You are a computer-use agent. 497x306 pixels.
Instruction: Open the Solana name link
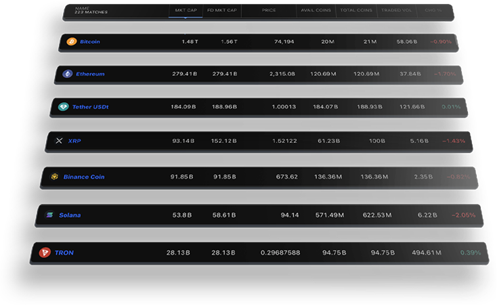[x=70, y=215]
